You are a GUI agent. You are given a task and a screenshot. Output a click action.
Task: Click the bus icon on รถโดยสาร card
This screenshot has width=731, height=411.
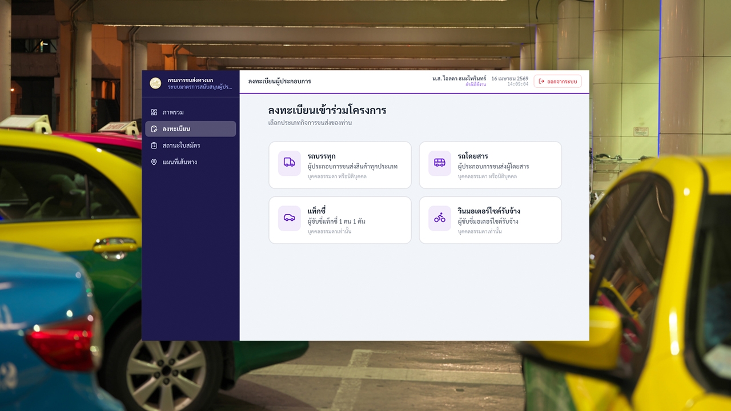tap(440, 162)
